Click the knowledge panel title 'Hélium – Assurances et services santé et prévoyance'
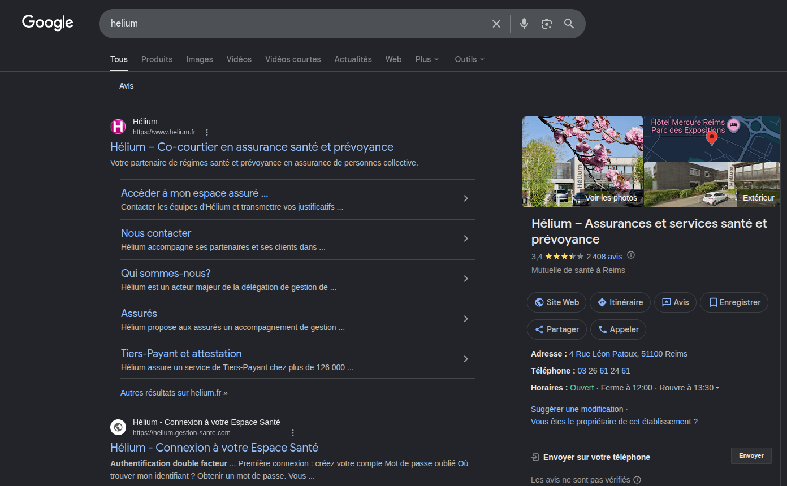Image resolution: width=787 pixels, height=486 pixels. 649,231
